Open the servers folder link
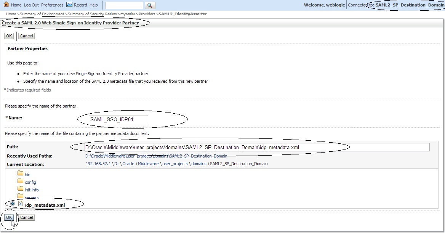 pos(32,198)
